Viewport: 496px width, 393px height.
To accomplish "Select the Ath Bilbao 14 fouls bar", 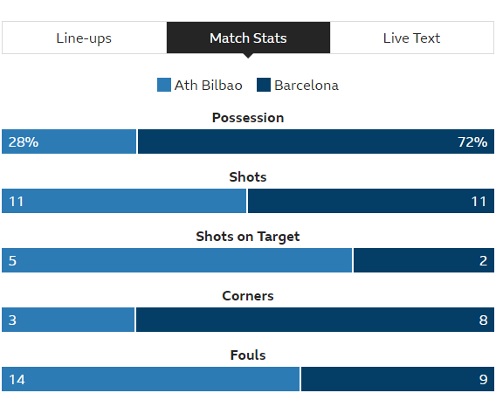I will tap(150, 379).
